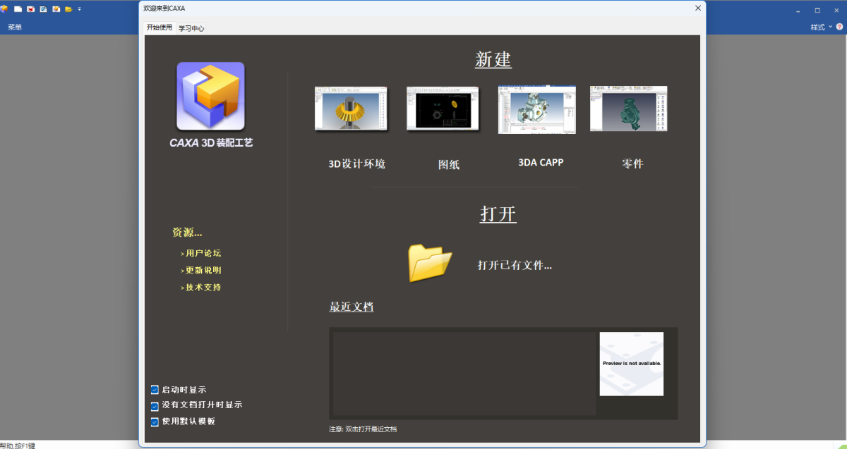
Task: Click the 技术支持 link
Action: point(204,288)
